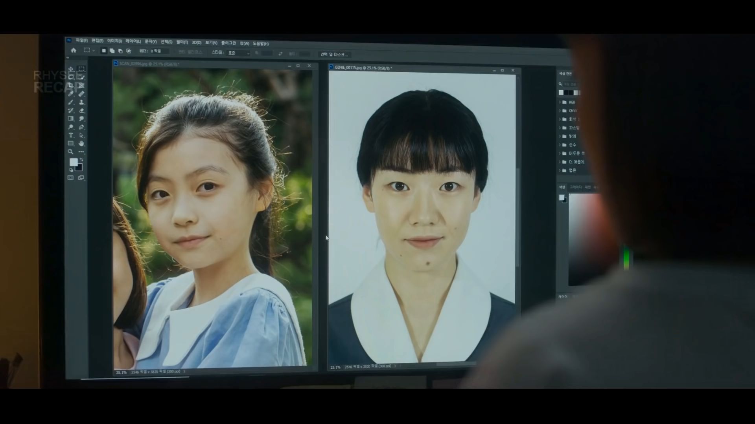Click the foreground color swatch in toolbar
The width and height of the screenshot is (755, 424).
tap(74, 162)
